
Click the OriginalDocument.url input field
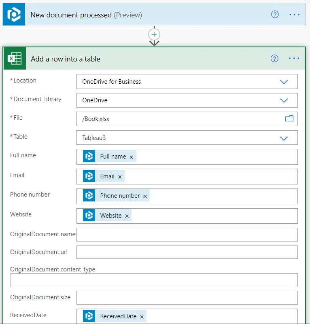click(187, 252)
